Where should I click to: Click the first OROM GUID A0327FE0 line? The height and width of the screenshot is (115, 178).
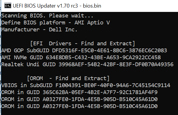79,99
